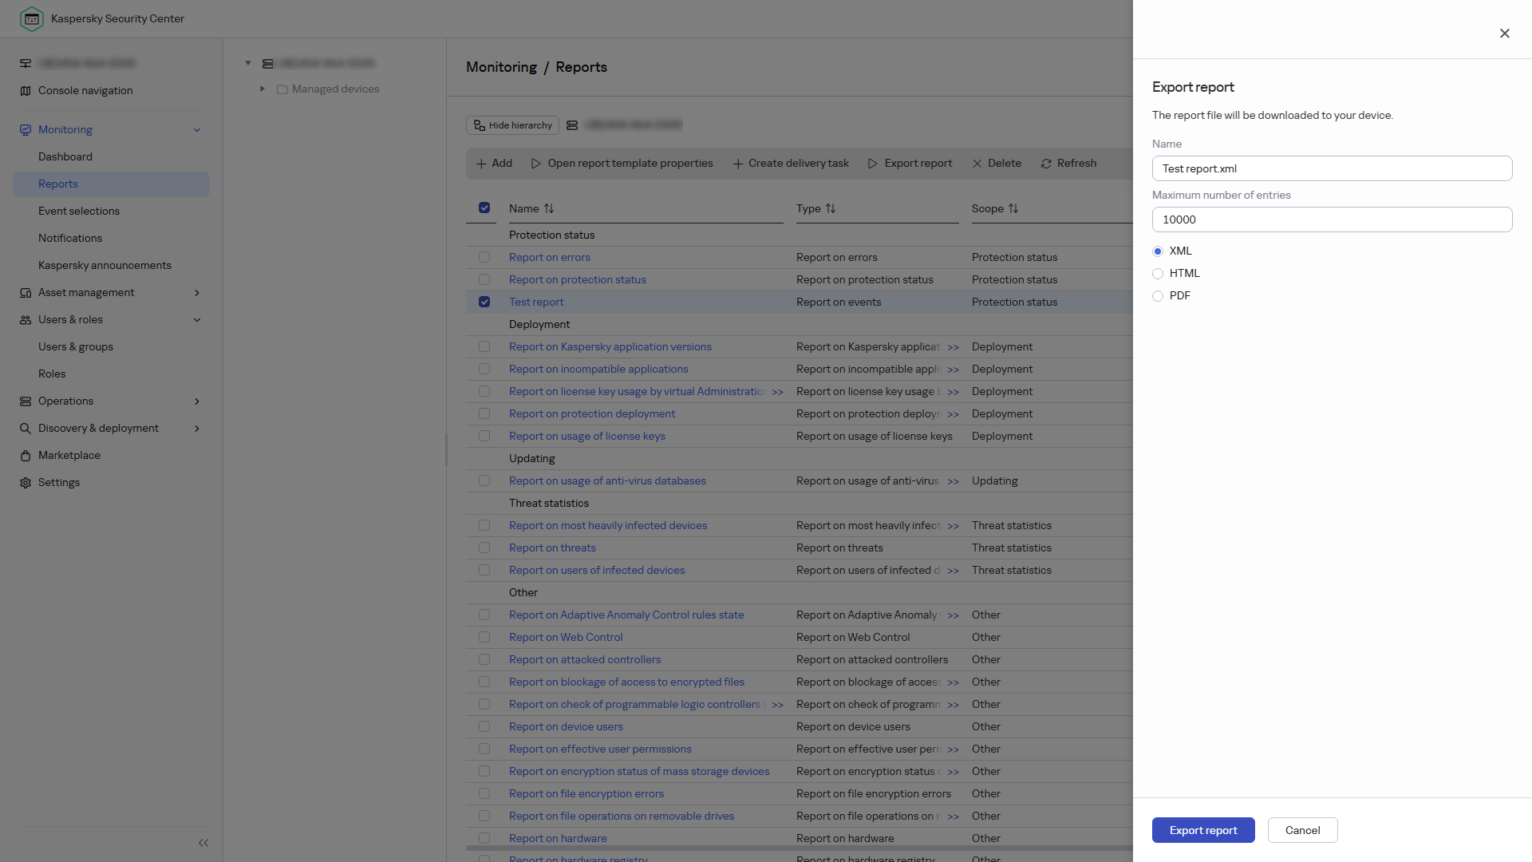The height and width of the screenshot is (862, 1532).
Task: Click the Refresh icon in the reports toolbar
Action: tap(1046, 164)
